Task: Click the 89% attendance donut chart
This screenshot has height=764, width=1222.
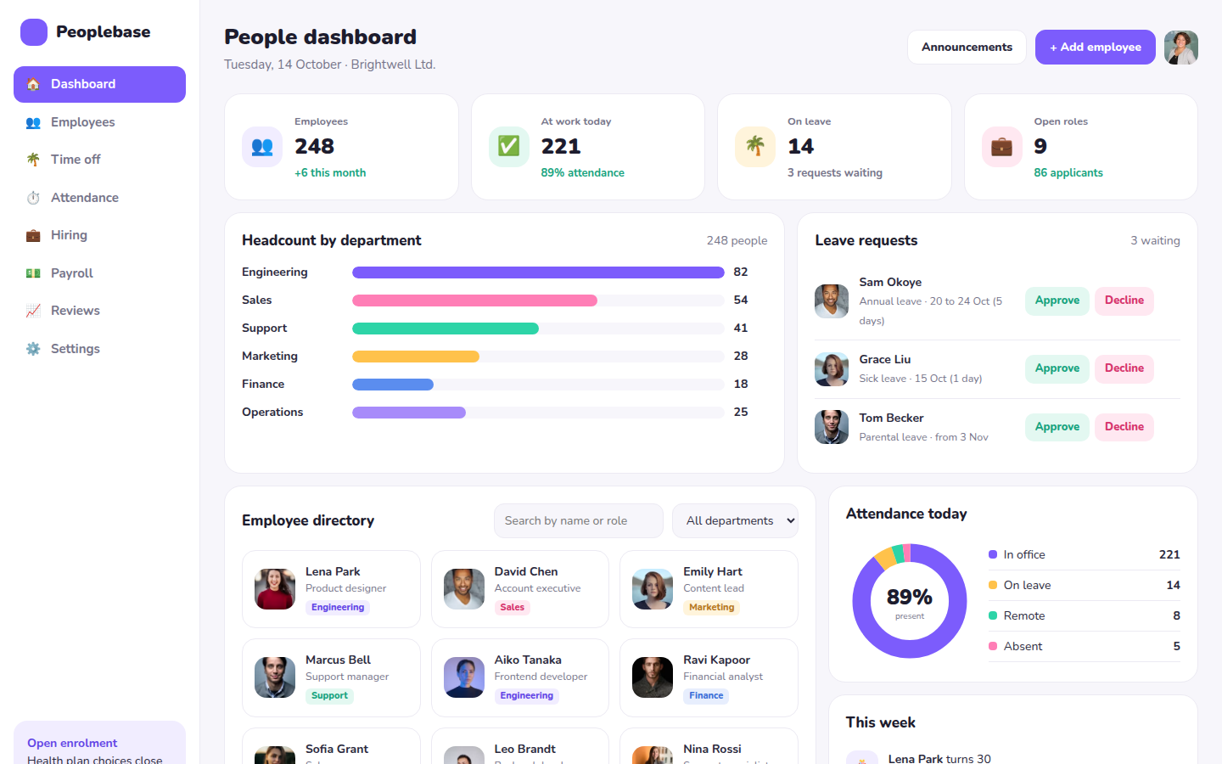Action: tap(910, 601)
